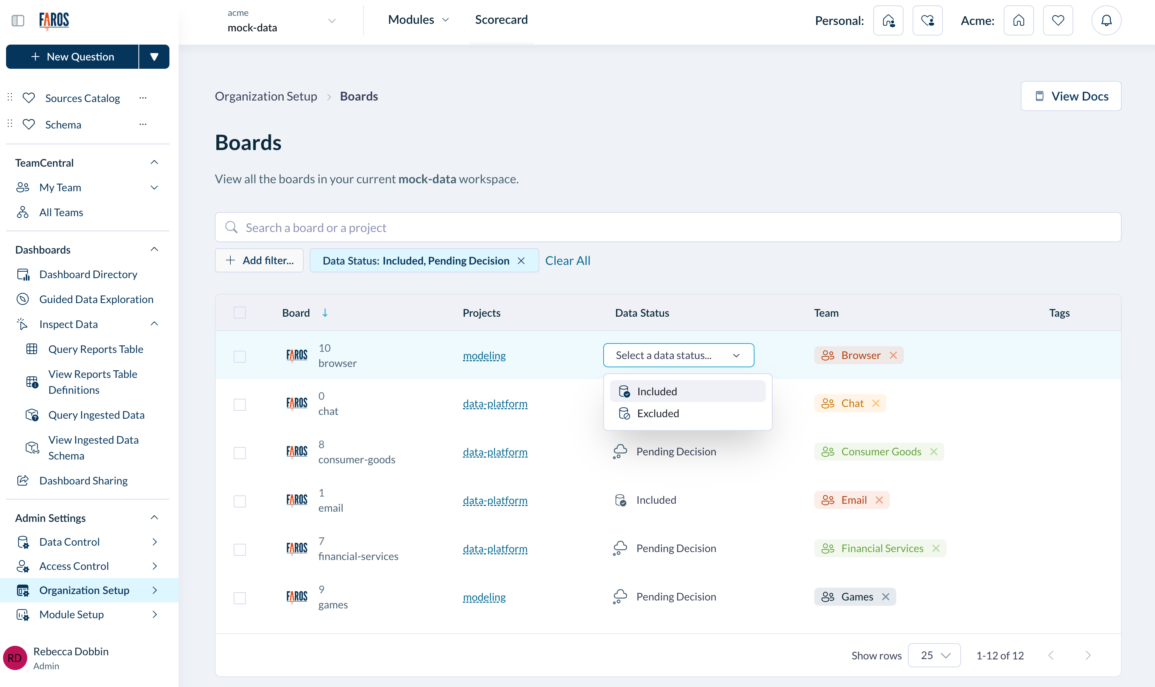Open New Question dropdown arrow
Screen dimensions: 1155x687
point(154,56)
